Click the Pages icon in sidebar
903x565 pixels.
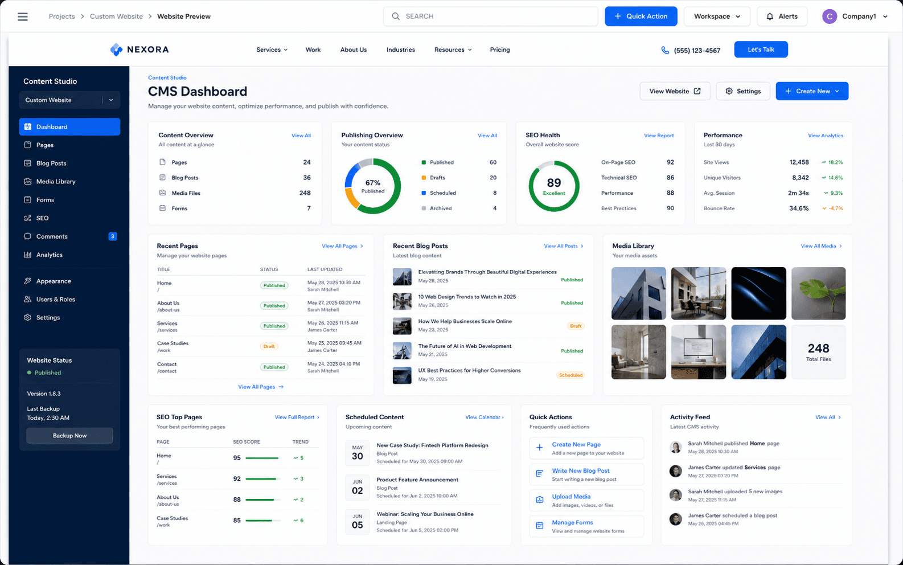coord(27,145)
